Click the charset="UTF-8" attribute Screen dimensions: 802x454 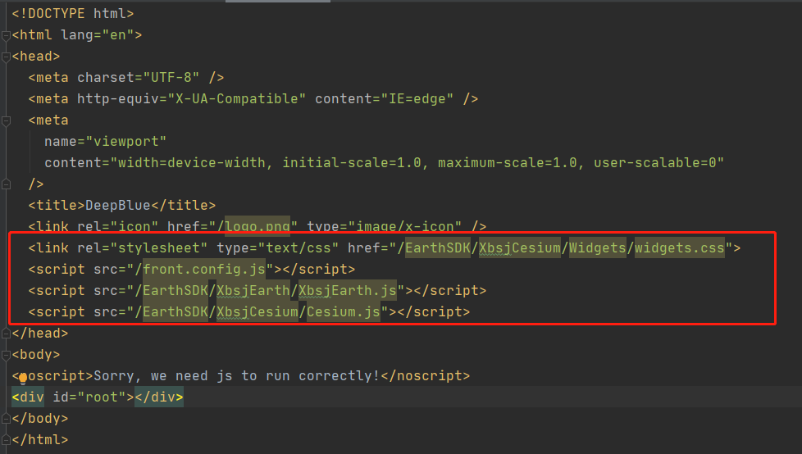coord(138,78)
